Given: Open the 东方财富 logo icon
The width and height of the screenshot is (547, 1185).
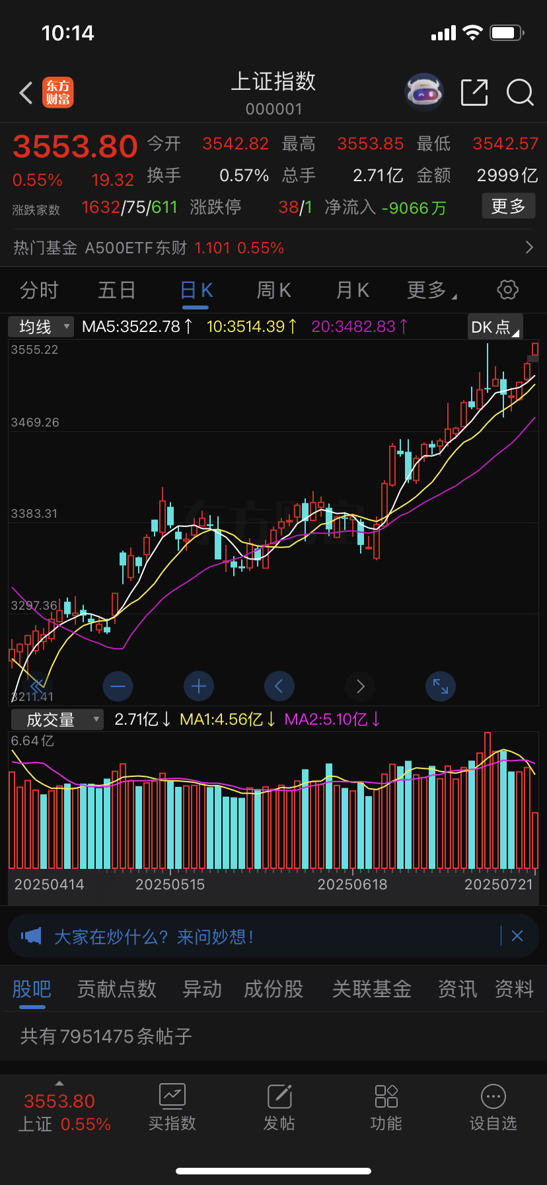Looking at the screenshot, I should pos(58,93).
